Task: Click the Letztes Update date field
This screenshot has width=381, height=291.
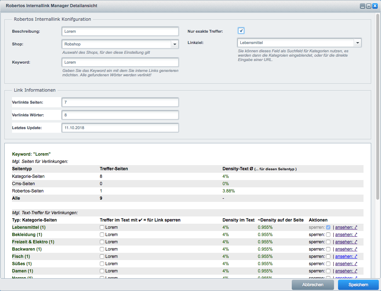Action: click(x=120, y=128)
